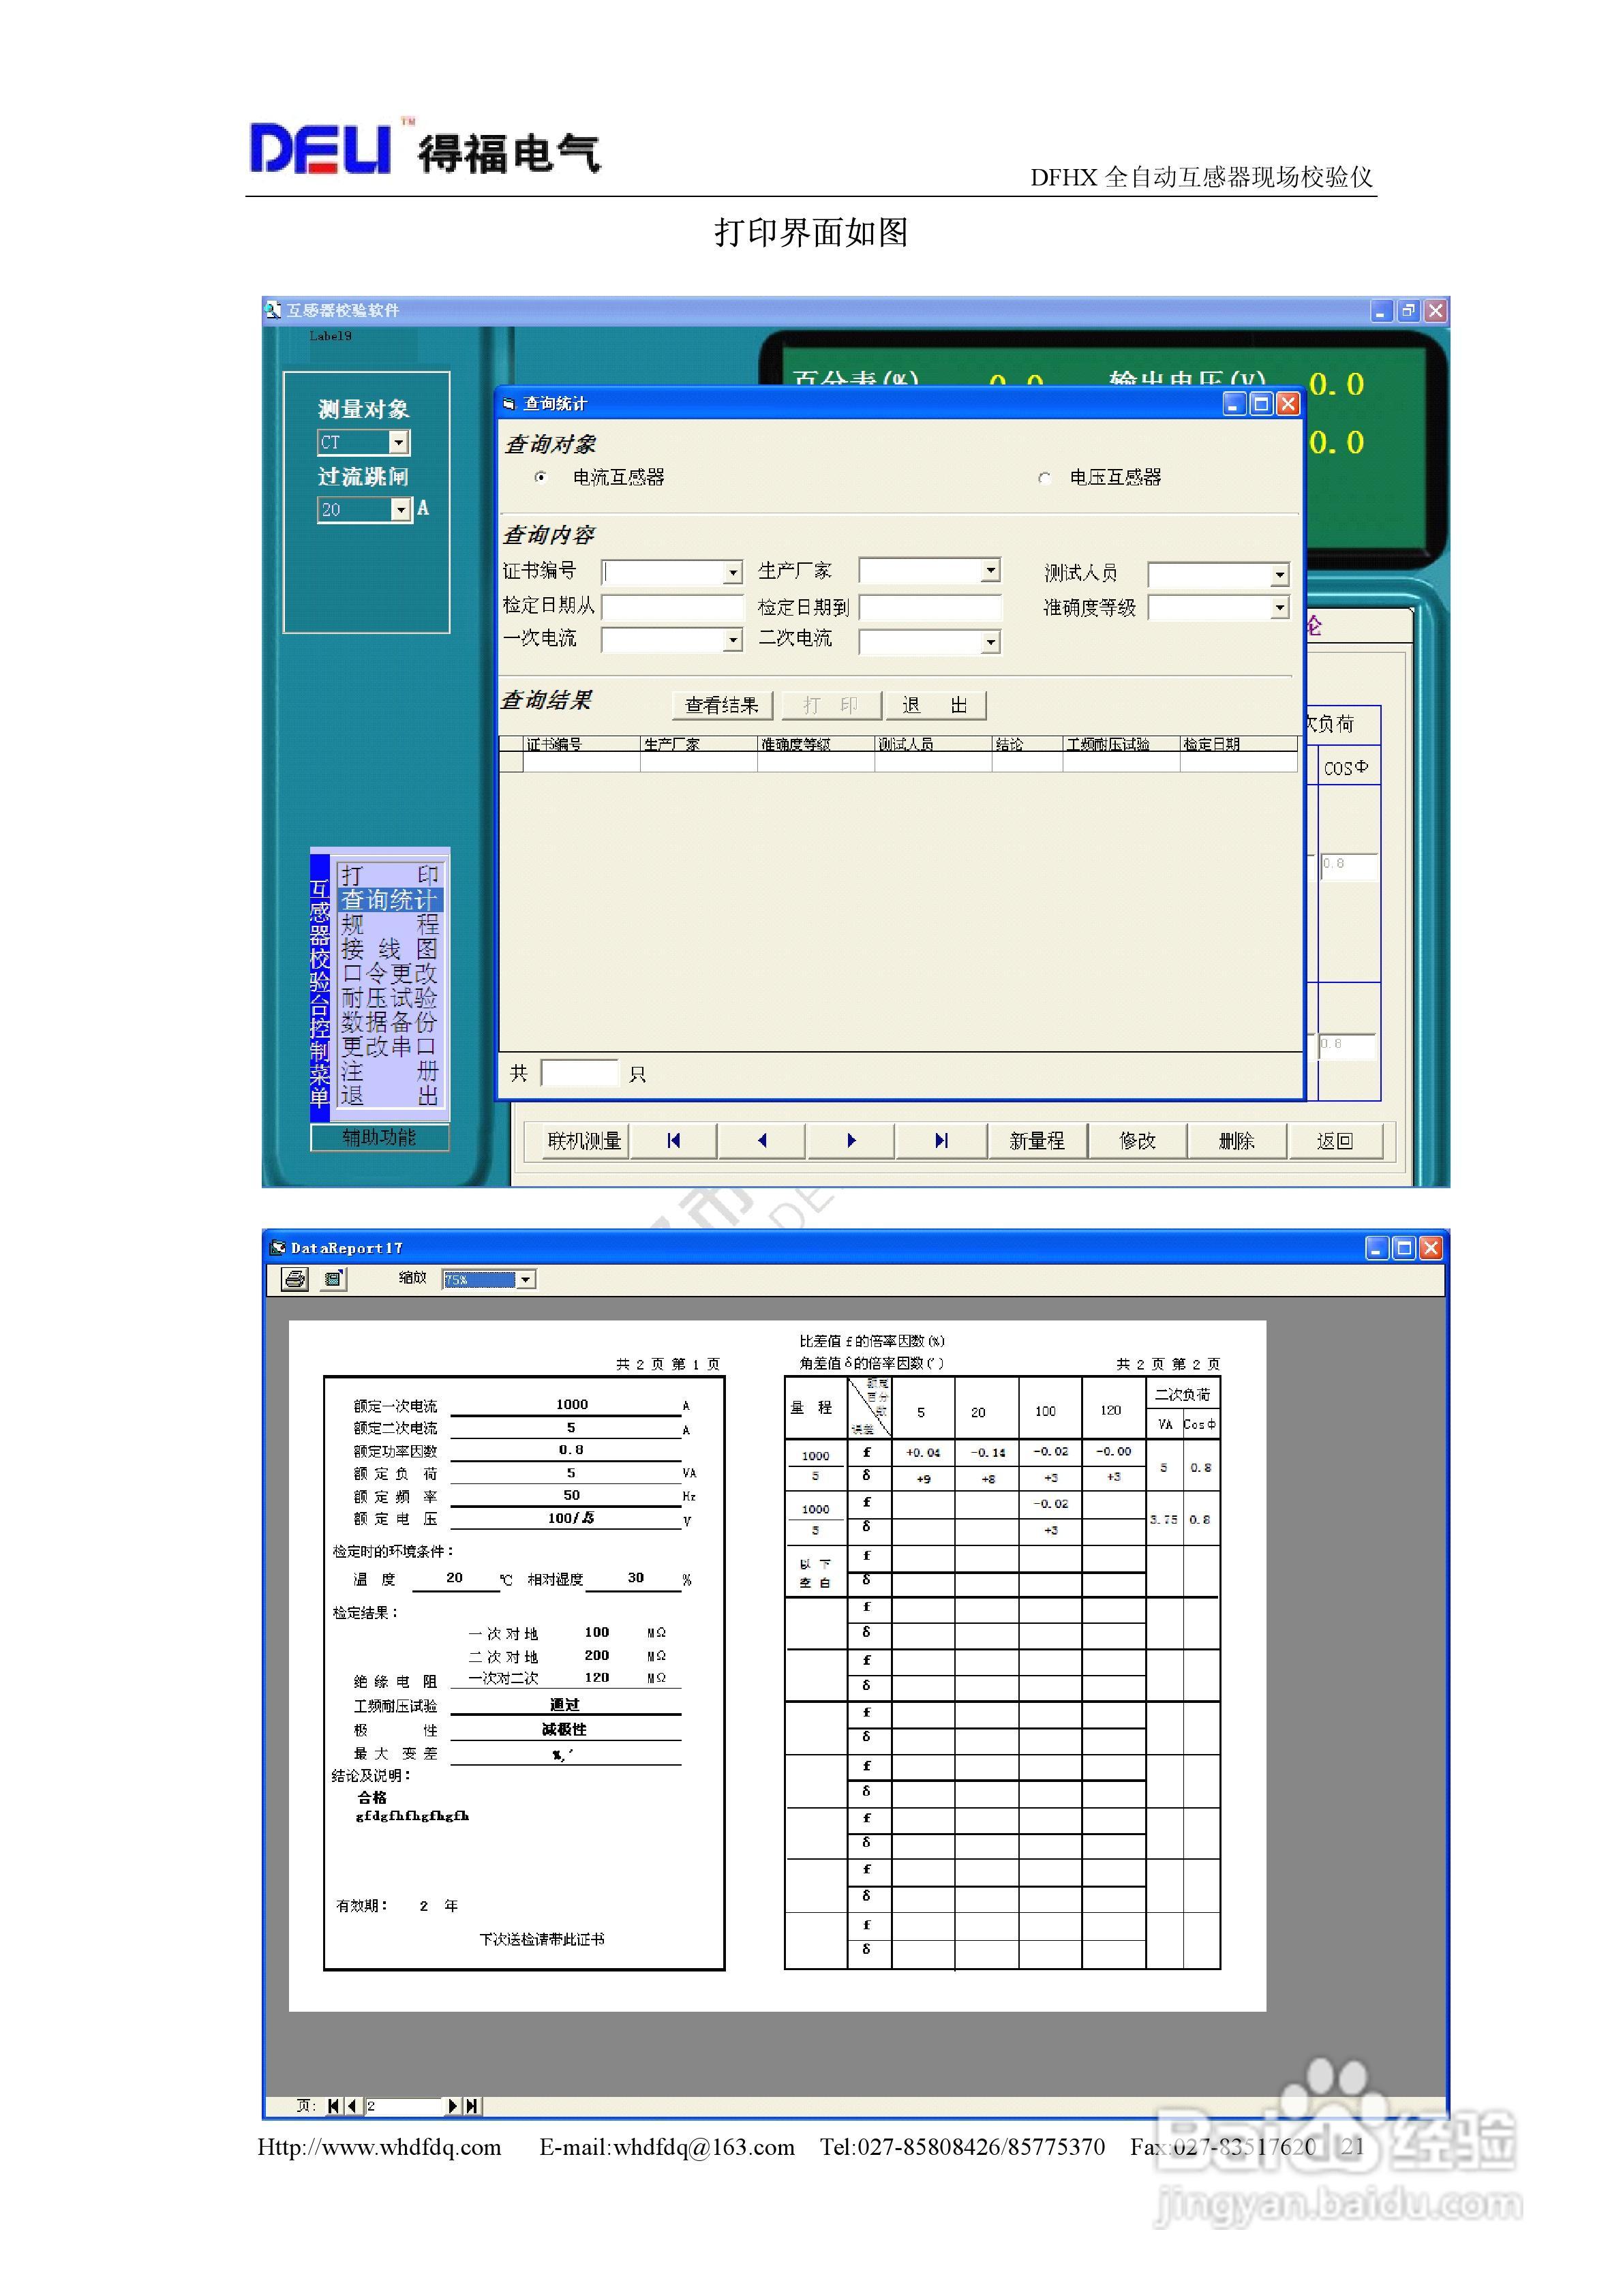Choose 注册 in control menu
Image resolution: width=1623 pixels, height=2296 pixels.
tap(389, 1070)
